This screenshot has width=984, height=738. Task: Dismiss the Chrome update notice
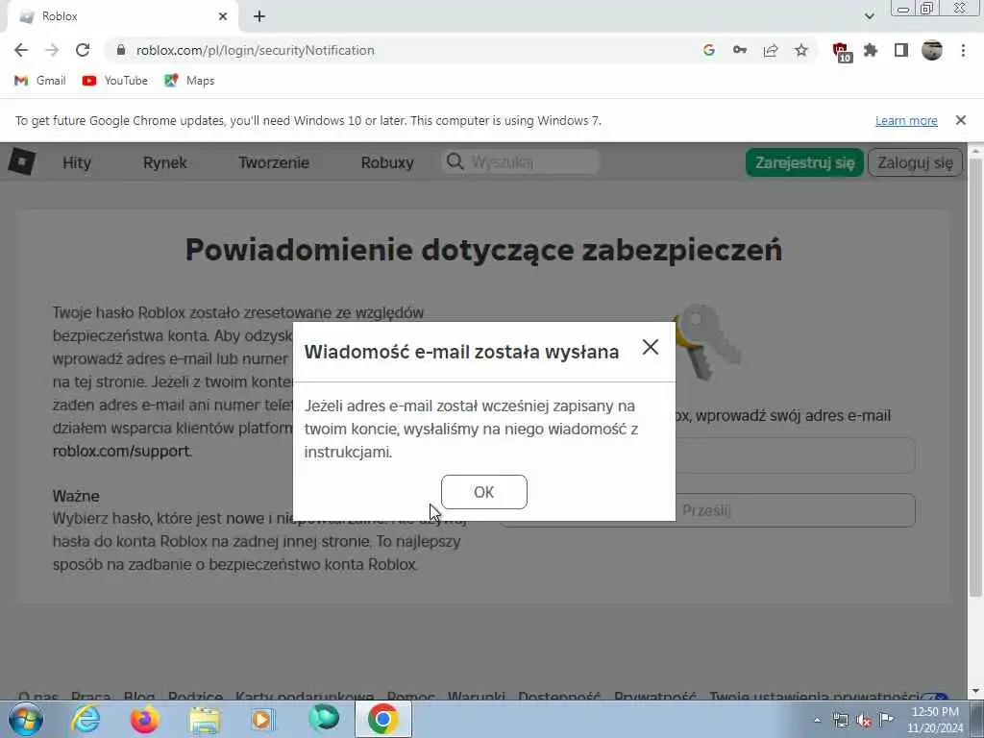point(961,120)
